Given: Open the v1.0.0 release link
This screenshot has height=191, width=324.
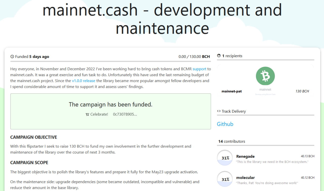Looking at the screenshot, I should point(84,81).
